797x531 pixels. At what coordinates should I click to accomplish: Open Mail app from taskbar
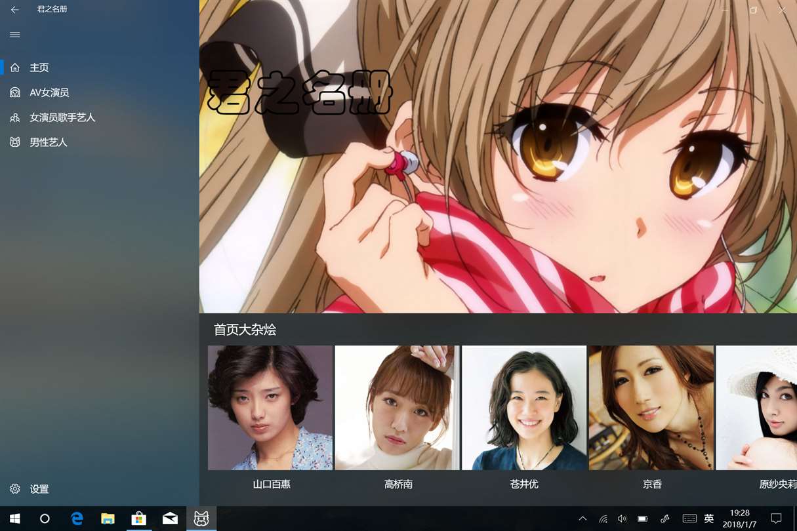[170, 519]
